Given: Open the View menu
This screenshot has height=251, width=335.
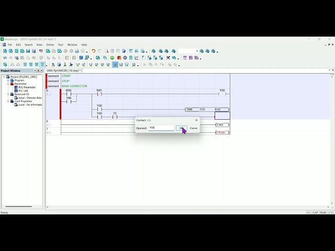Looking at the screenshot, I should tap(39, 44).
